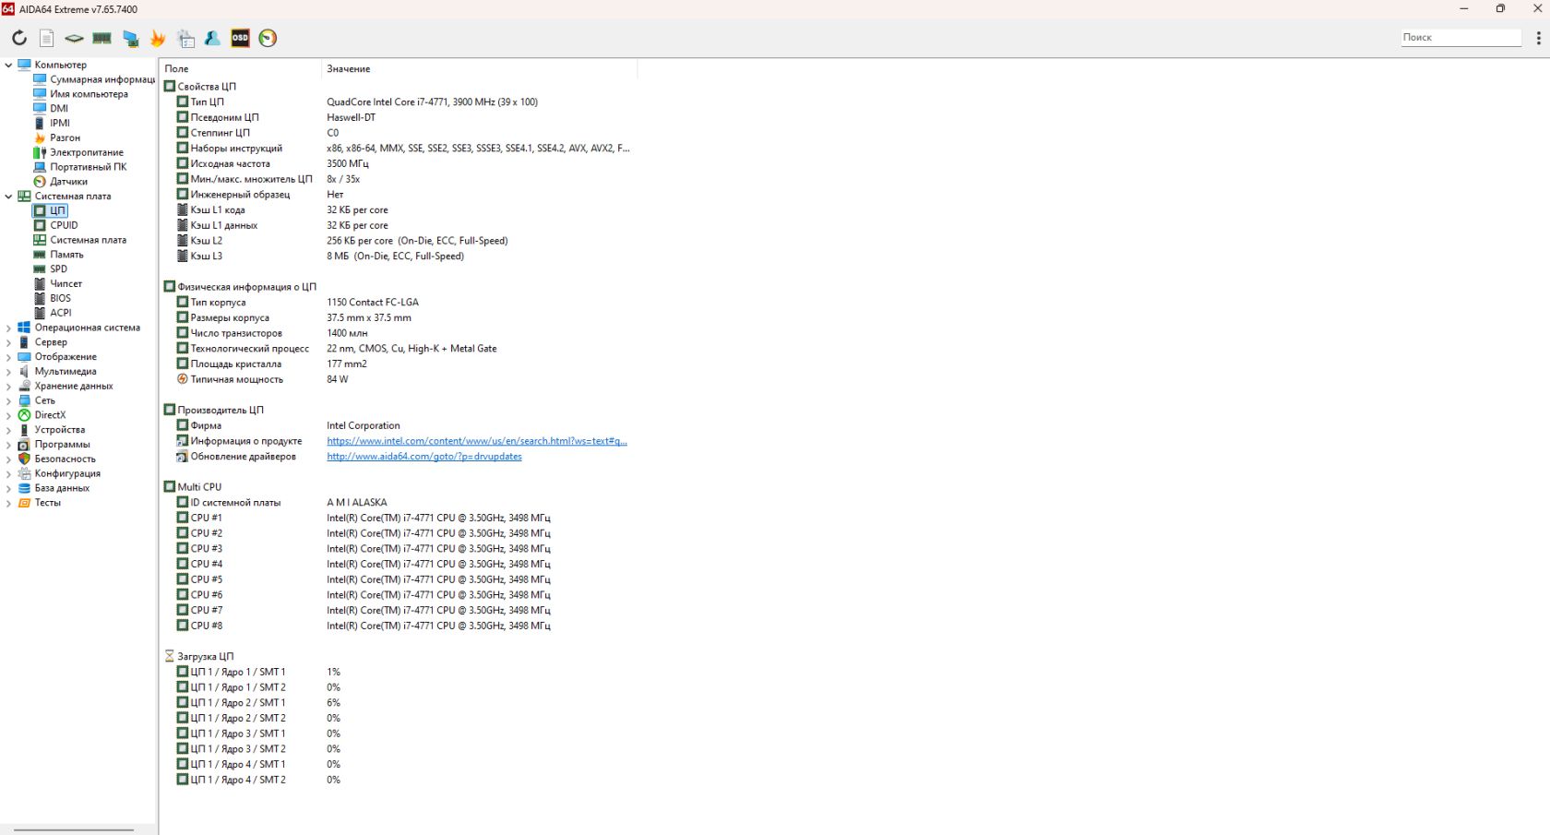Focus the Поиск search field
1550x835 pixels.
1461,38
